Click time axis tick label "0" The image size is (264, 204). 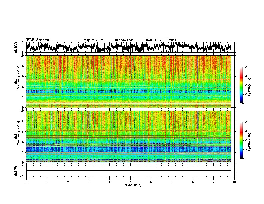point(26,182)
